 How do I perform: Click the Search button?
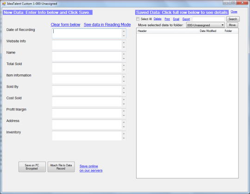point(233,19)
